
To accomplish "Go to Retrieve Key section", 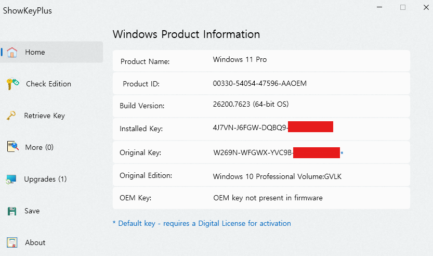I will pyautogui.click(x=45, y=116).
